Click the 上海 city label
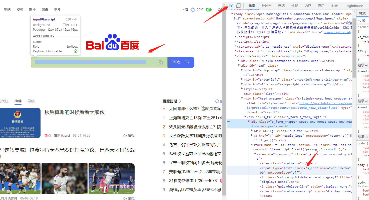Screen dimensions: 369x200 click(x=185, y=10)
